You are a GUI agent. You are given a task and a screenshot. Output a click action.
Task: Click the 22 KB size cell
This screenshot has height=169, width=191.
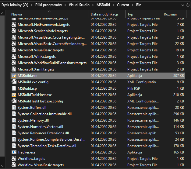click(179, 44)
